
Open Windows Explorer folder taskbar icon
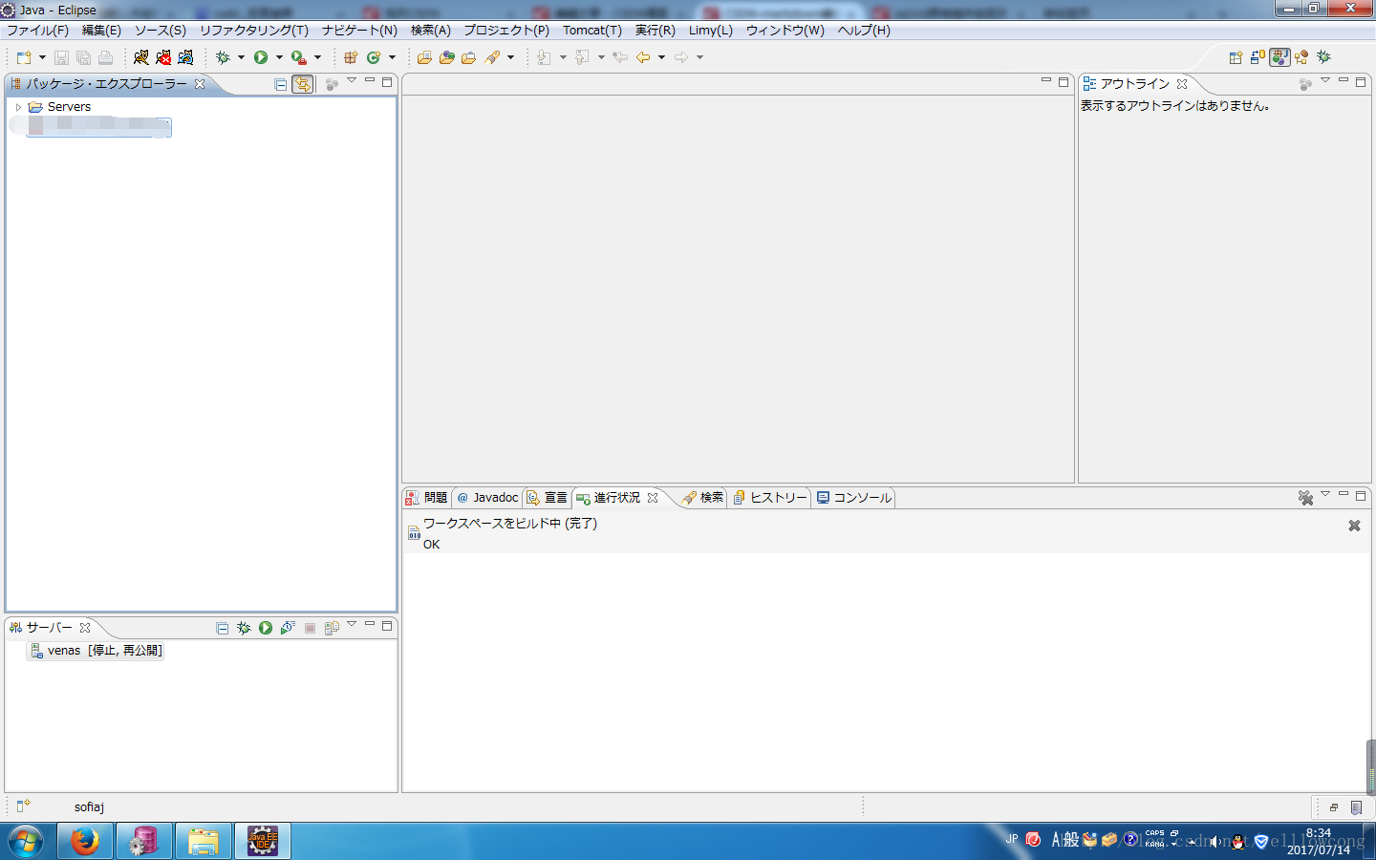coord(204,841)
